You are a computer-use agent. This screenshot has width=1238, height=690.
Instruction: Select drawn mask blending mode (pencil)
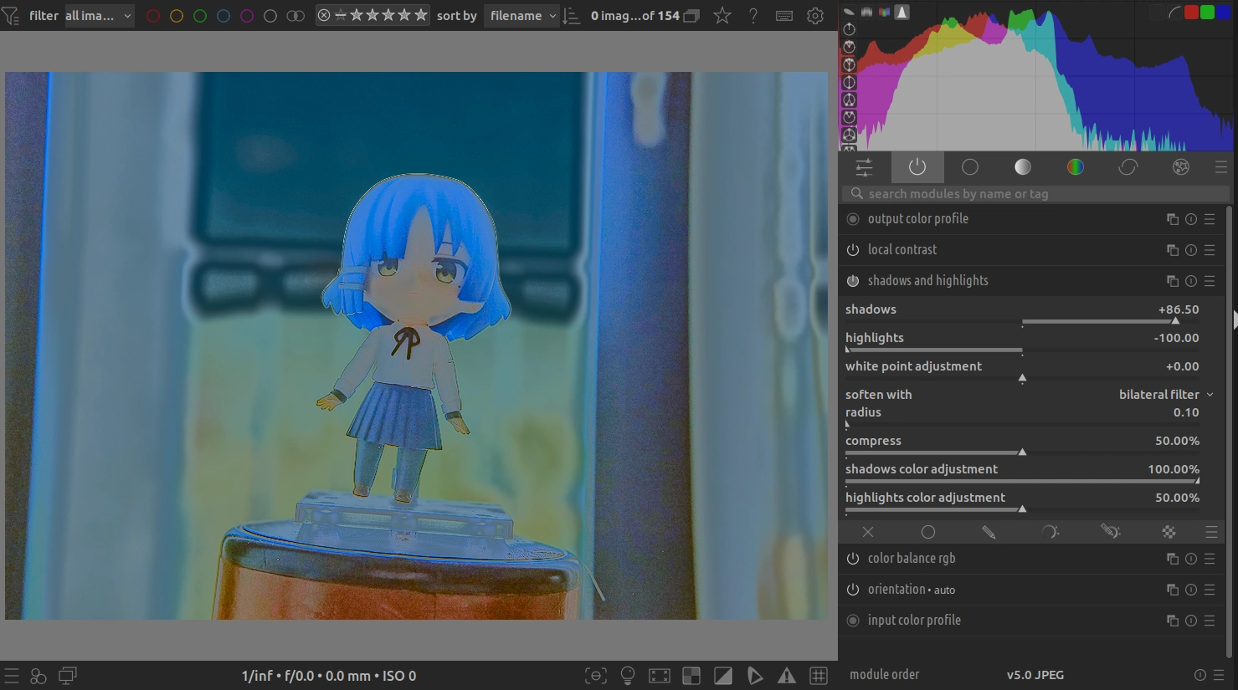pyautogui.click(x=989, y=532)
